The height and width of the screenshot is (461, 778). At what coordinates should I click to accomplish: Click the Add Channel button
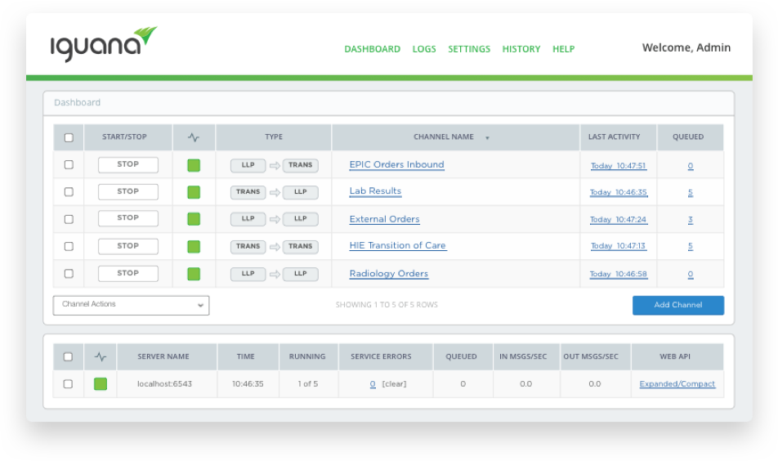pyautogui.click(x=677, y=305)
